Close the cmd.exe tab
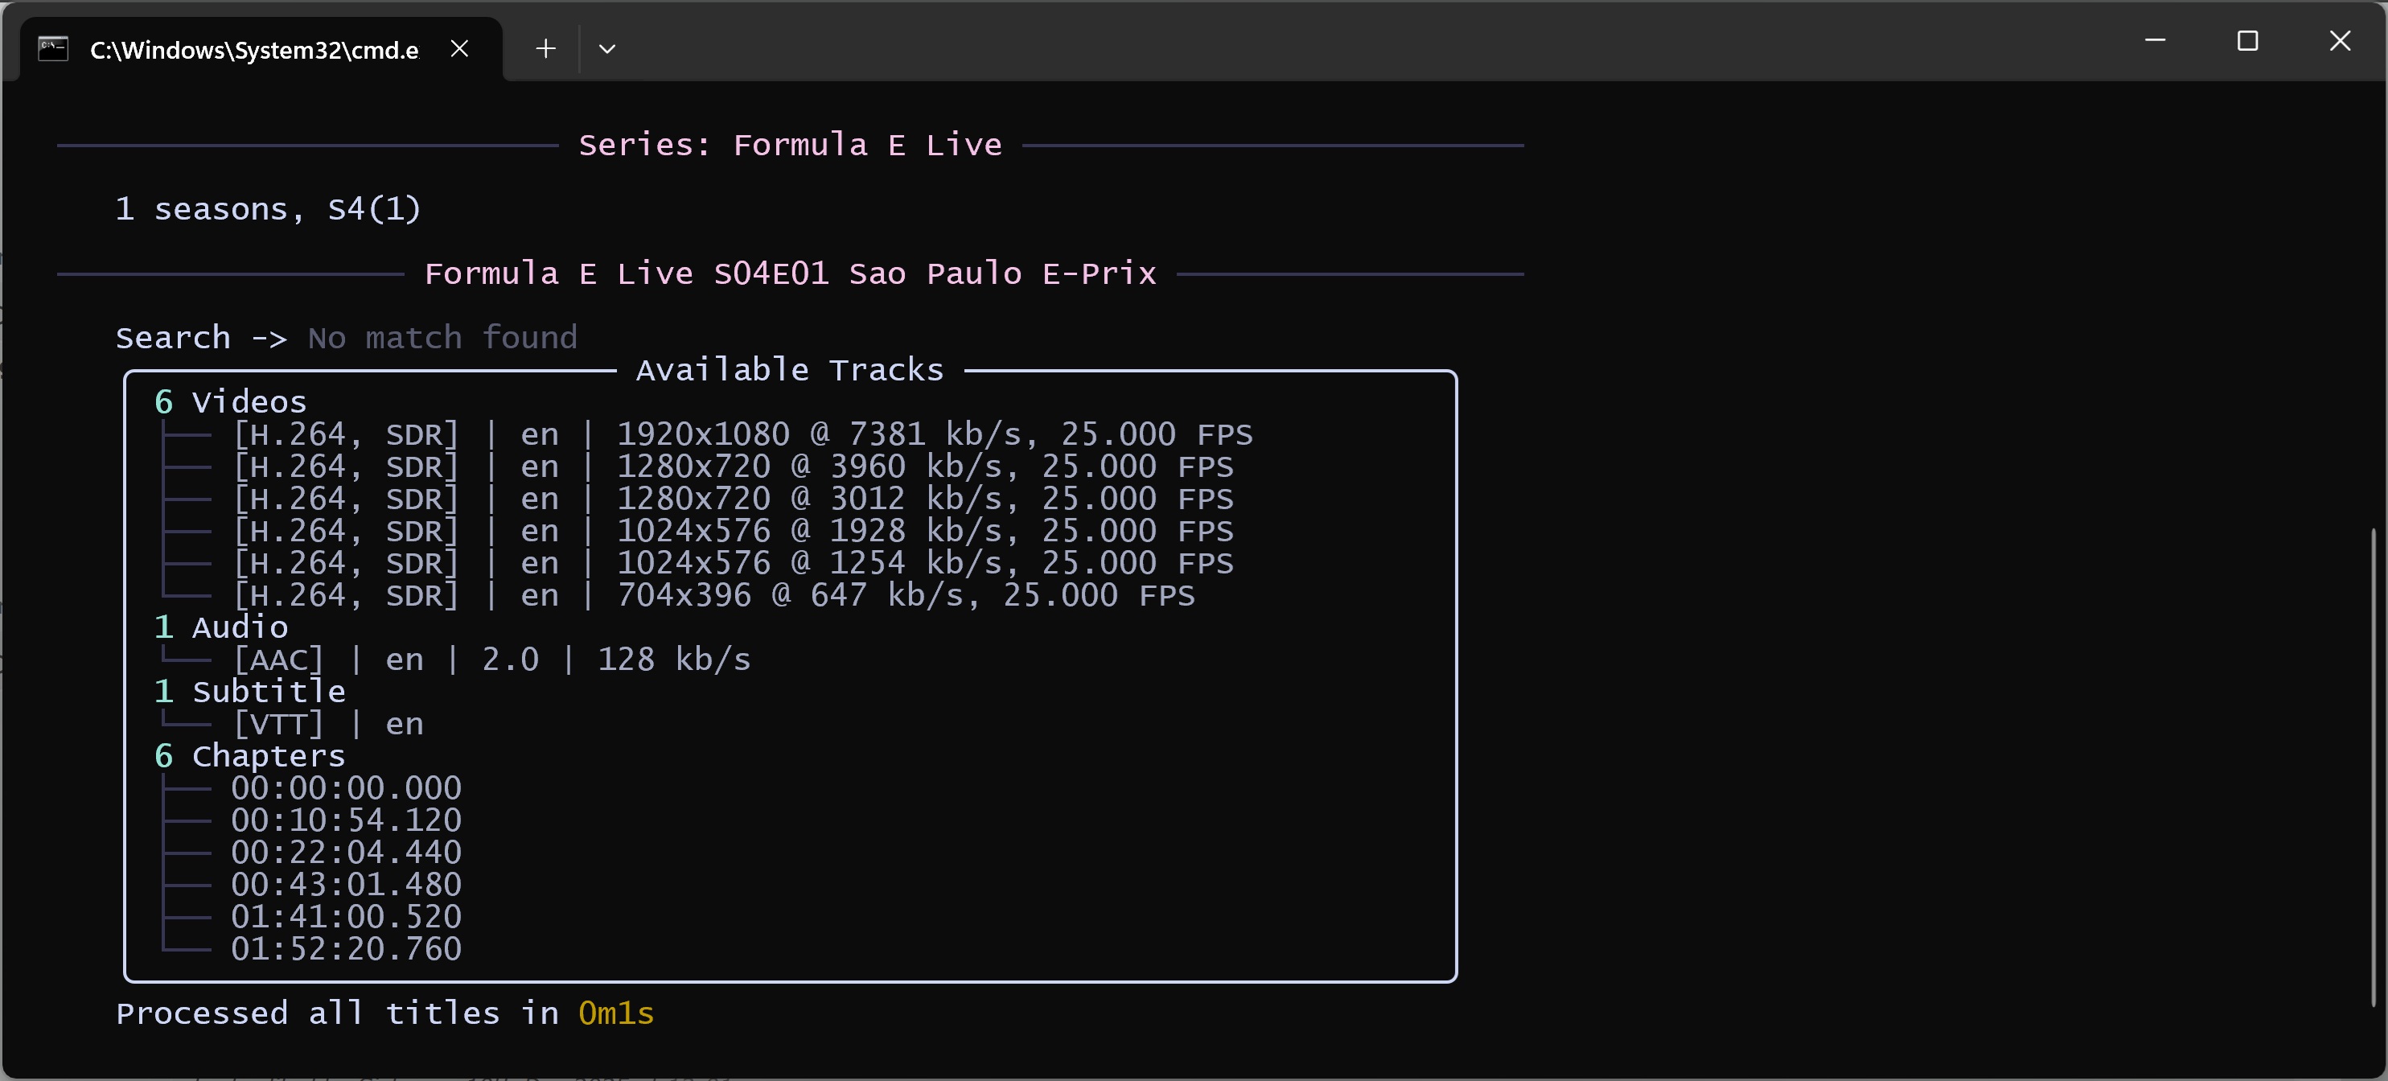The image size is (2388, 1081). tap(459, 48)
